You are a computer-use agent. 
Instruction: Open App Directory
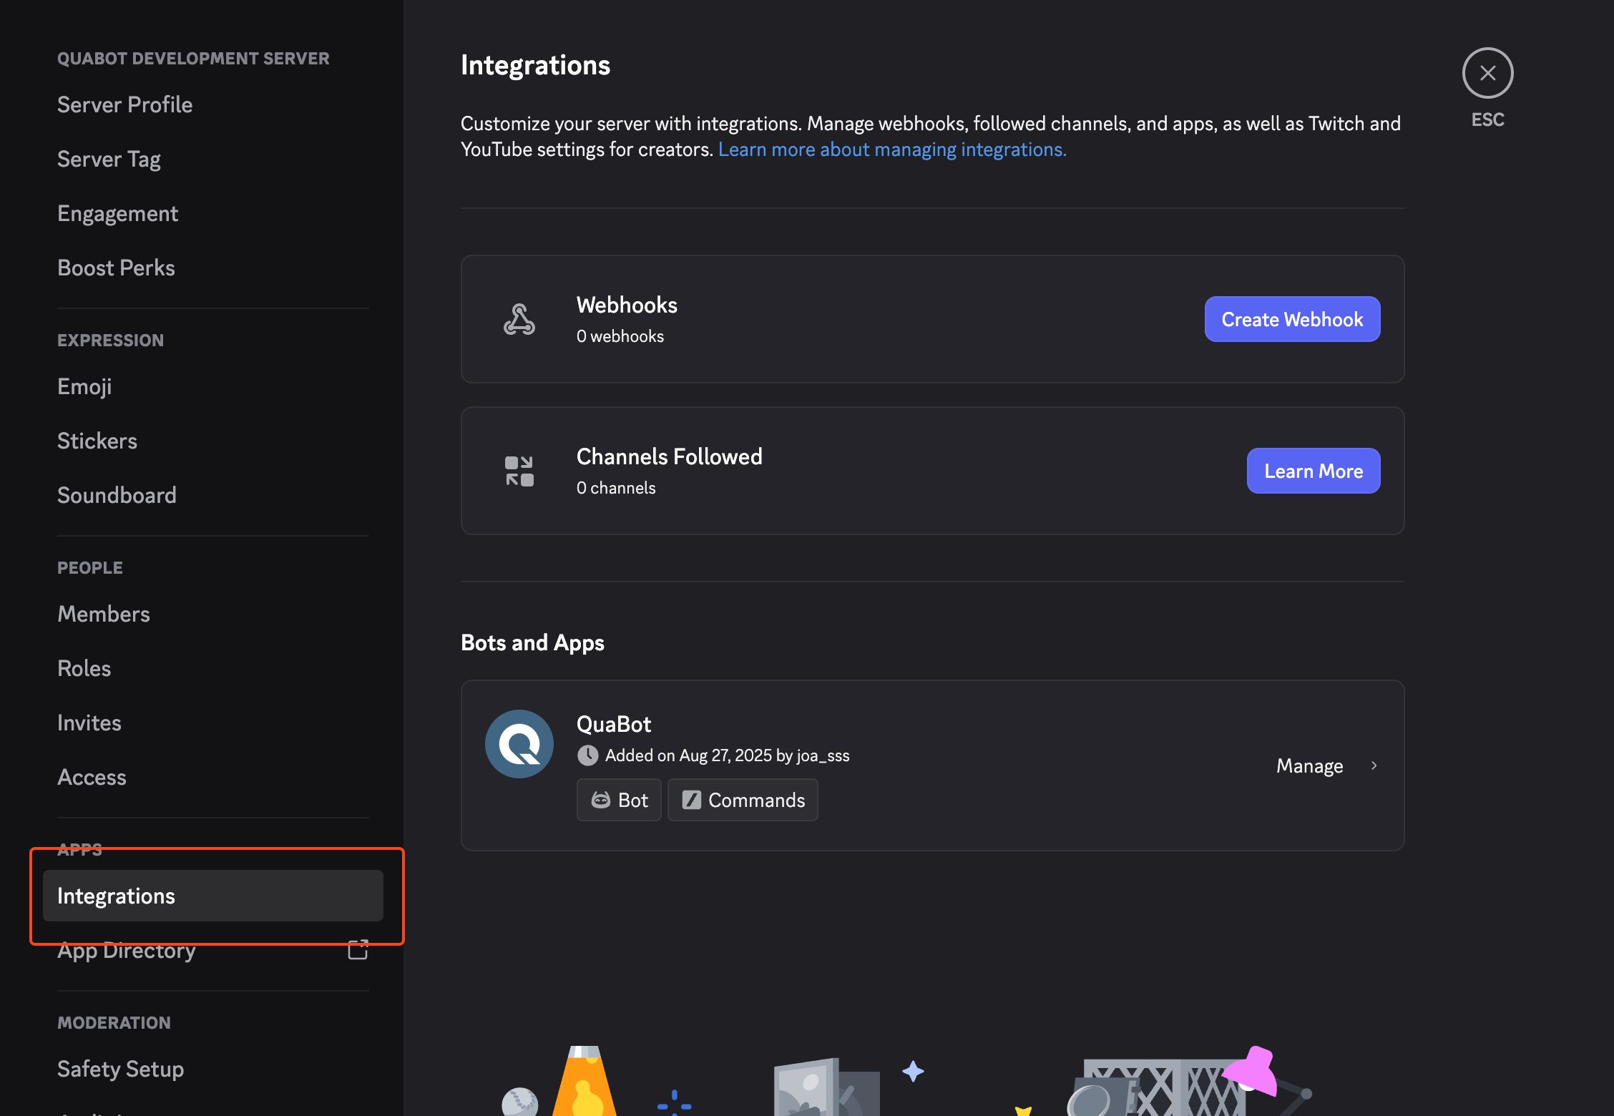(x=213, y=950)
